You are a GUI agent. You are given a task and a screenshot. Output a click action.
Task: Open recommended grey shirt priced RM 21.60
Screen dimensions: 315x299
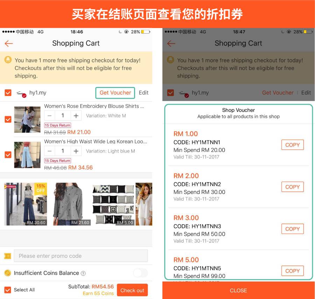[x=72, y=204]
